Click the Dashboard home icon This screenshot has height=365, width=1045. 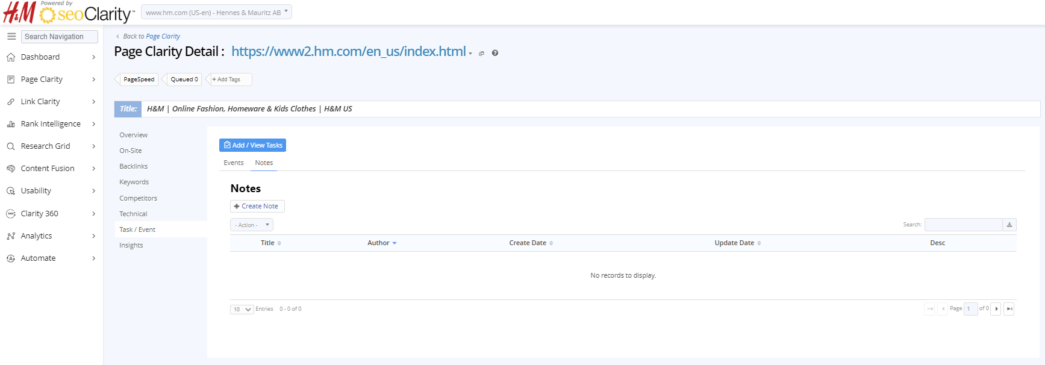tap(11, 57)
